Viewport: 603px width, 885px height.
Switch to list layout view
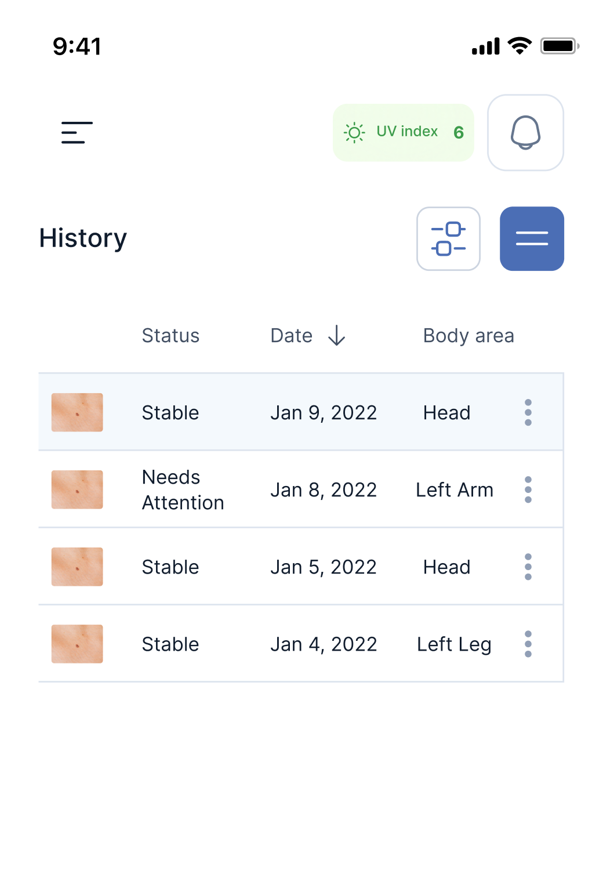[x=532, y=239]
